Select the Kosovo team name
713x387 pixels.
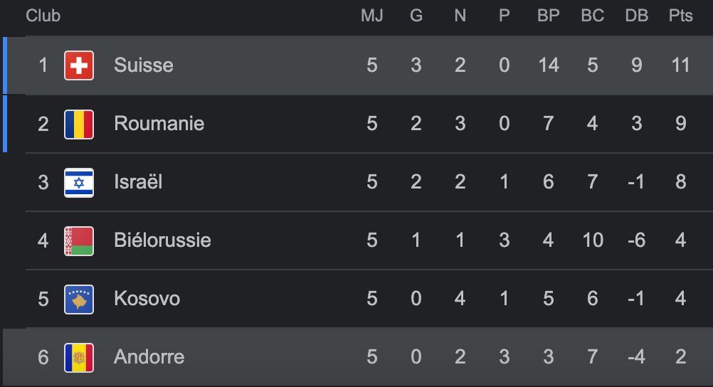147,299
